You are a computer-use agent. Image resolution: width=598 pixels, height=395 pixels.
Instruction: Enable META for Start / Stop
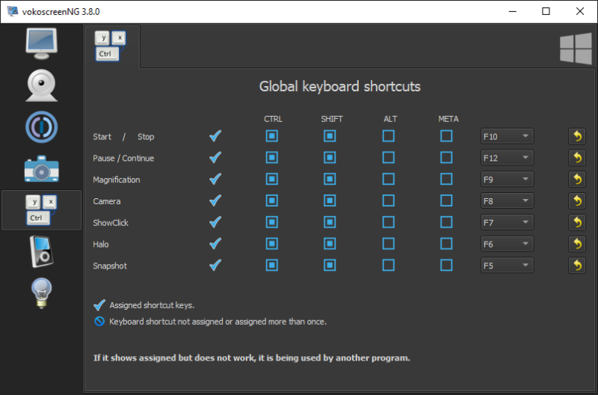pyautogui.click(x=446, y=136)
